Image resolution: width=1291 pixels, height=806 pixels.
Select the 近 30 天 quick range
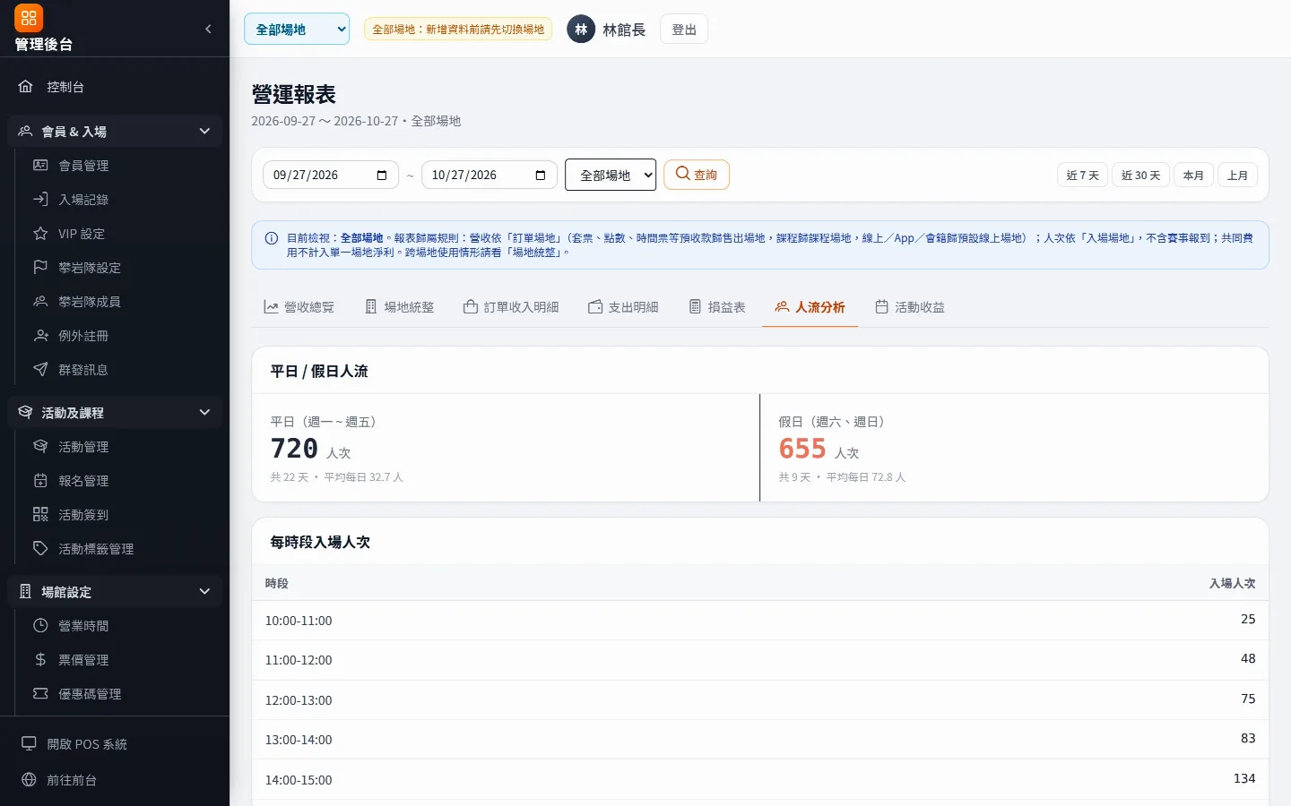pos(1140,176)
